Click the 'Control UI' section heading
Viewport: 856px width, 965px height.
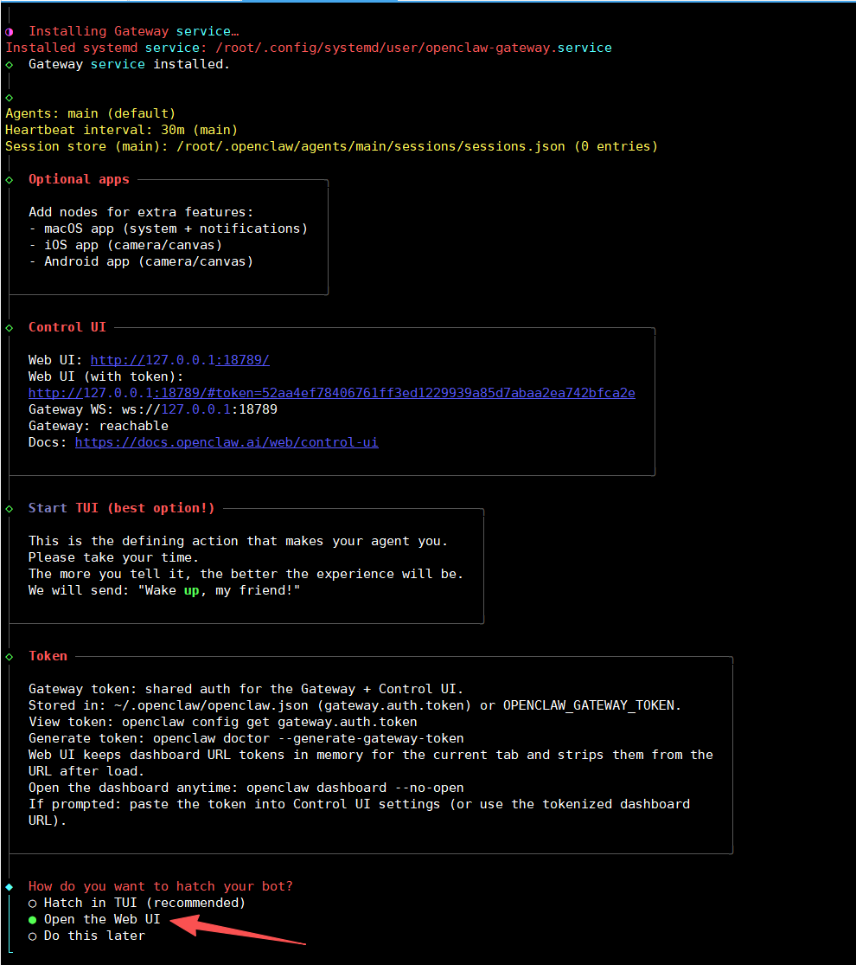point(67,327)
